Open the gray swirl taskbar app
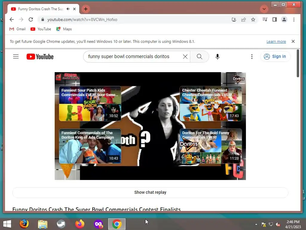 pos(61,224)
